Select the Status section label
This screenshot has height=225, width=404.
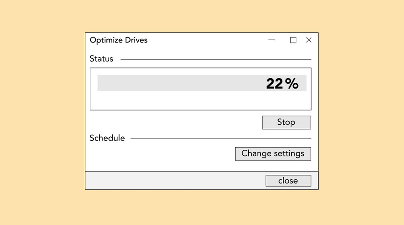point(101,59)
